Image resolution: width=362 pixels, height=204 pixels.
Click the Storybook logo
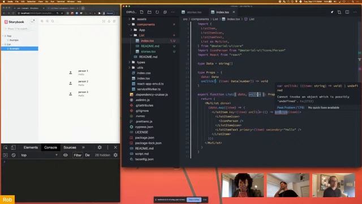point(14,22)
